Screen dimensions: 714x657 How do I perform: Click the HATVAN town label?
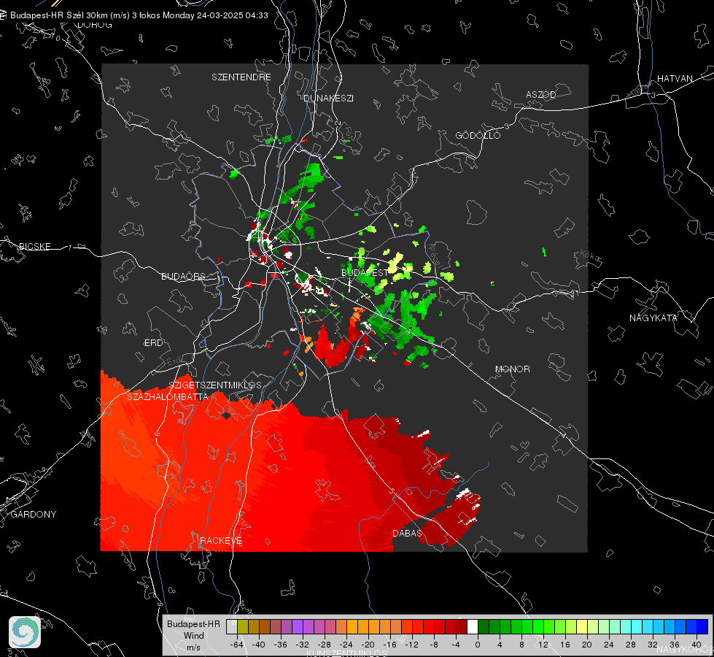coord(675,78)
